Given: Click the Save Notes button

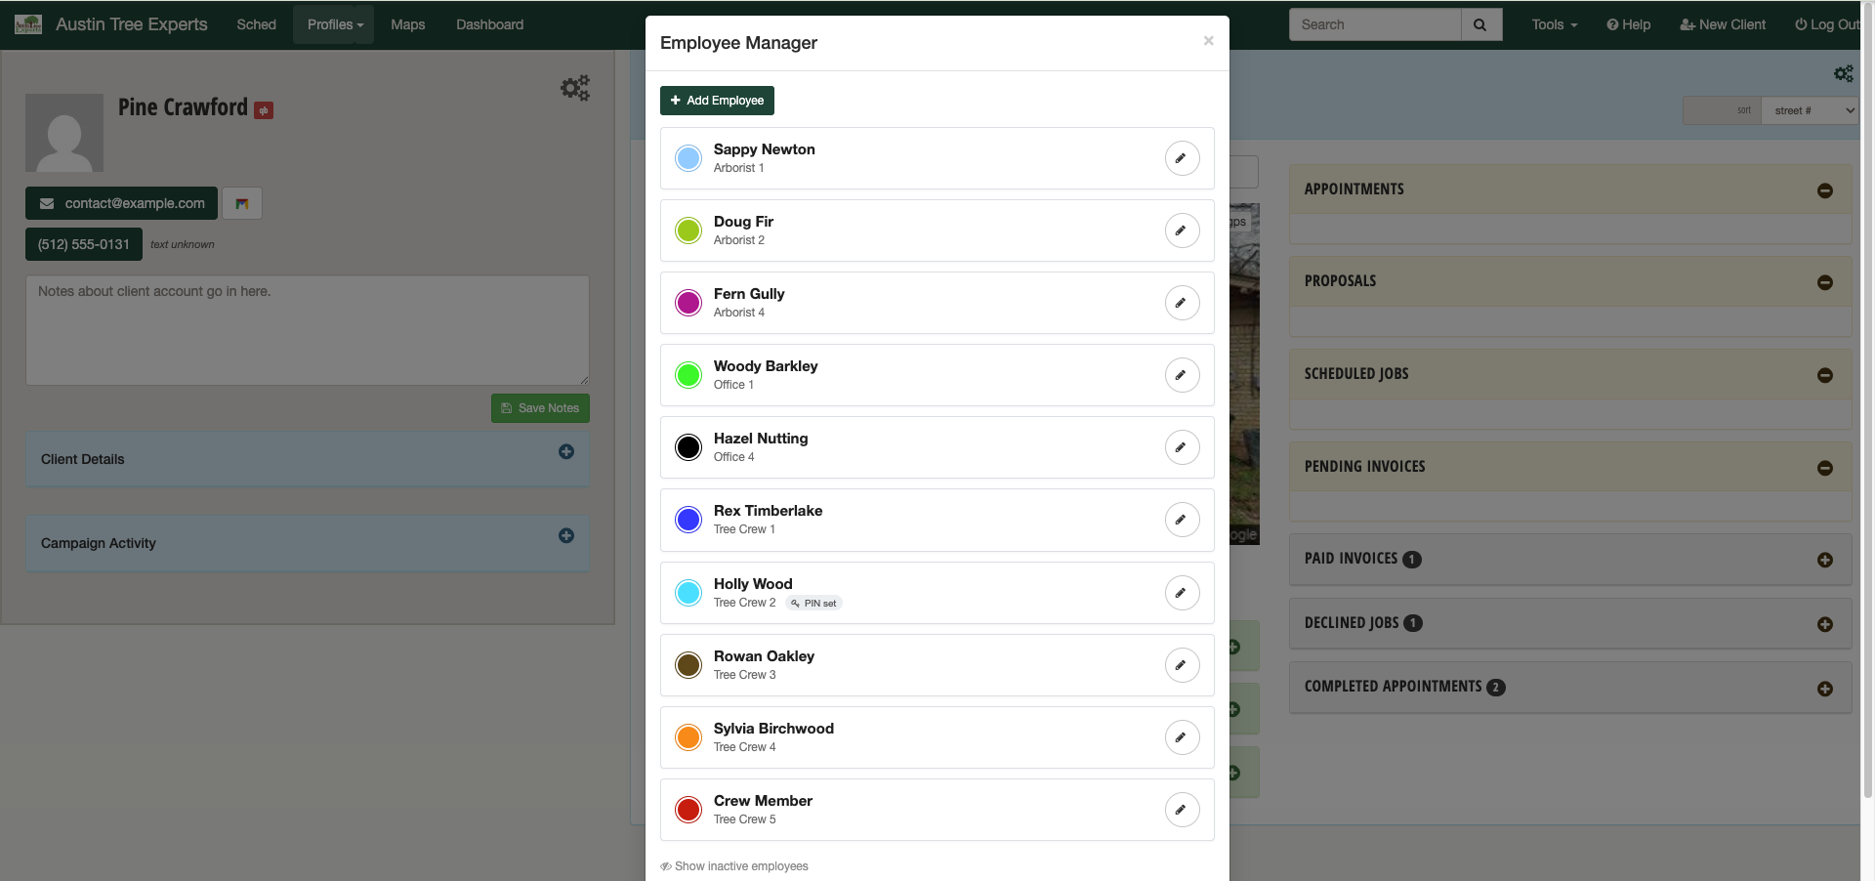Looking at the screenshot, I should (x=540, y=408).
